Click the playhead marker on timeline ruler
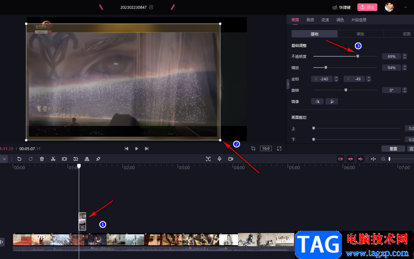Screen dimensions: 414x259 pyautogui.click(x=79, y=166)
